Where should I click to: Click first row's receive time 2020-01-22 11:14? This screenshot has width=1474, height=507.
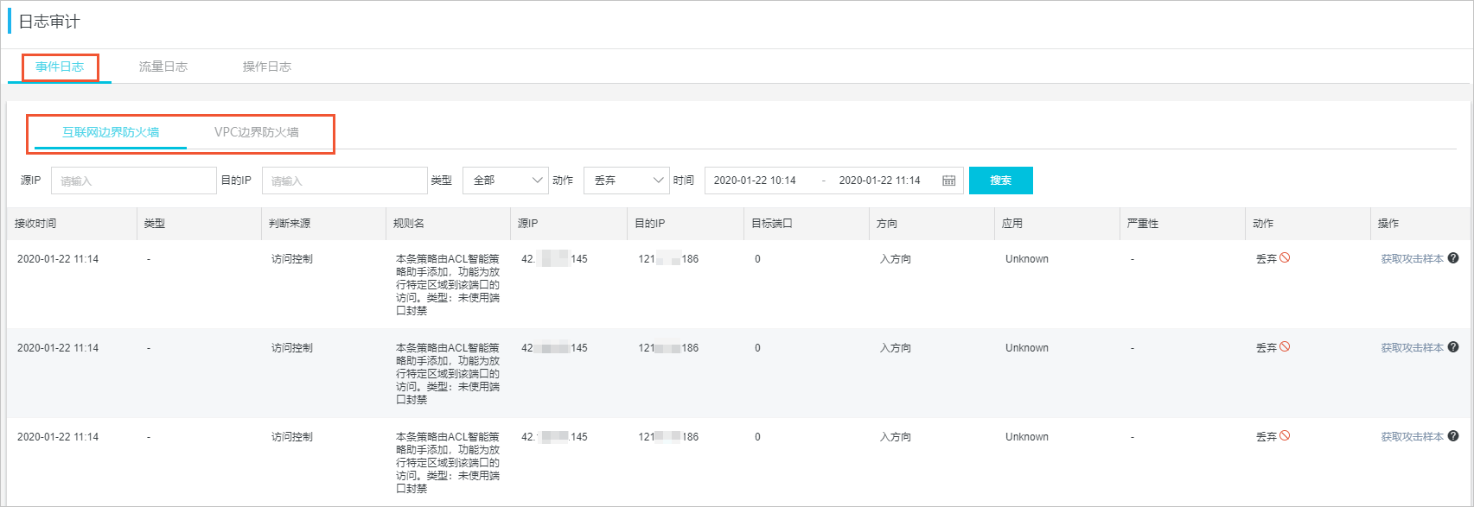point(58,259)
